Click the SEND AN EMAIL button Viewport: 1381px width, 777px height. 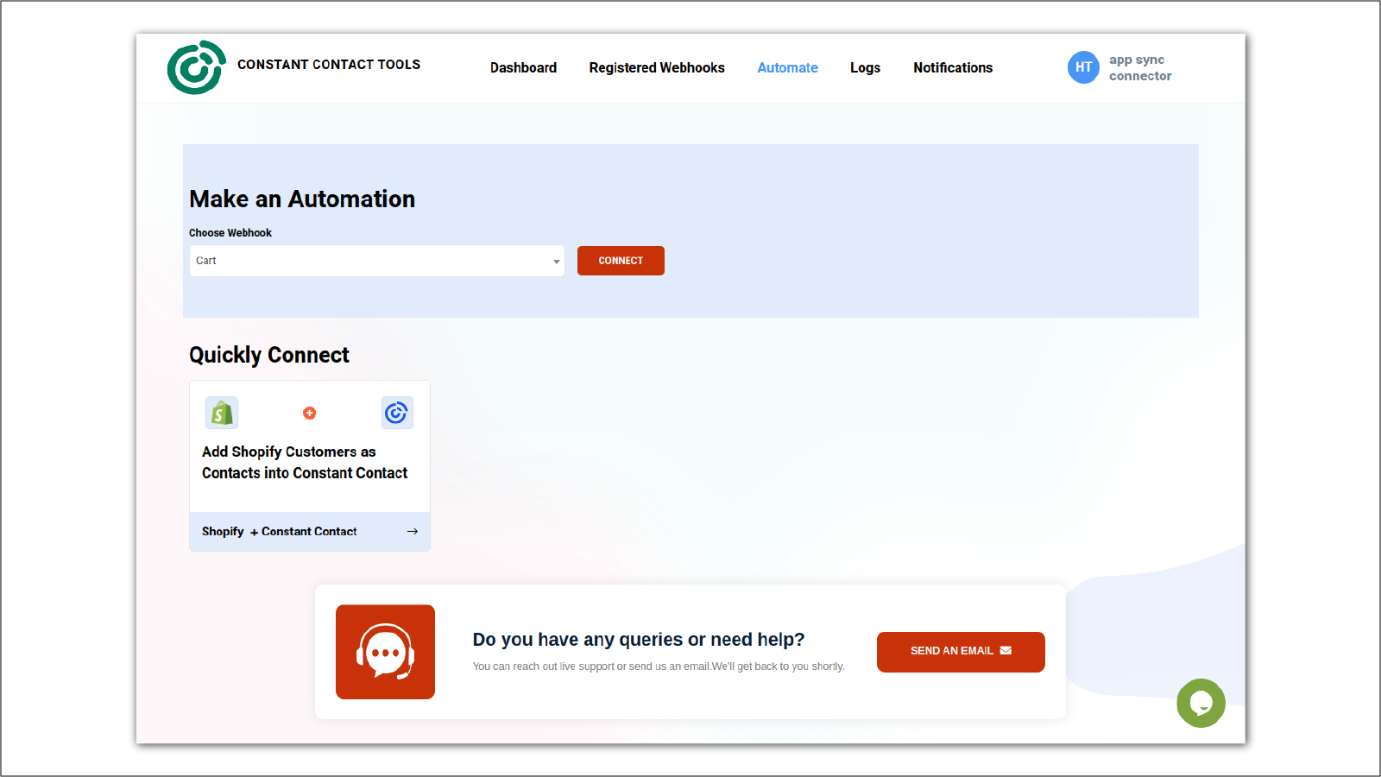[961, 652]
